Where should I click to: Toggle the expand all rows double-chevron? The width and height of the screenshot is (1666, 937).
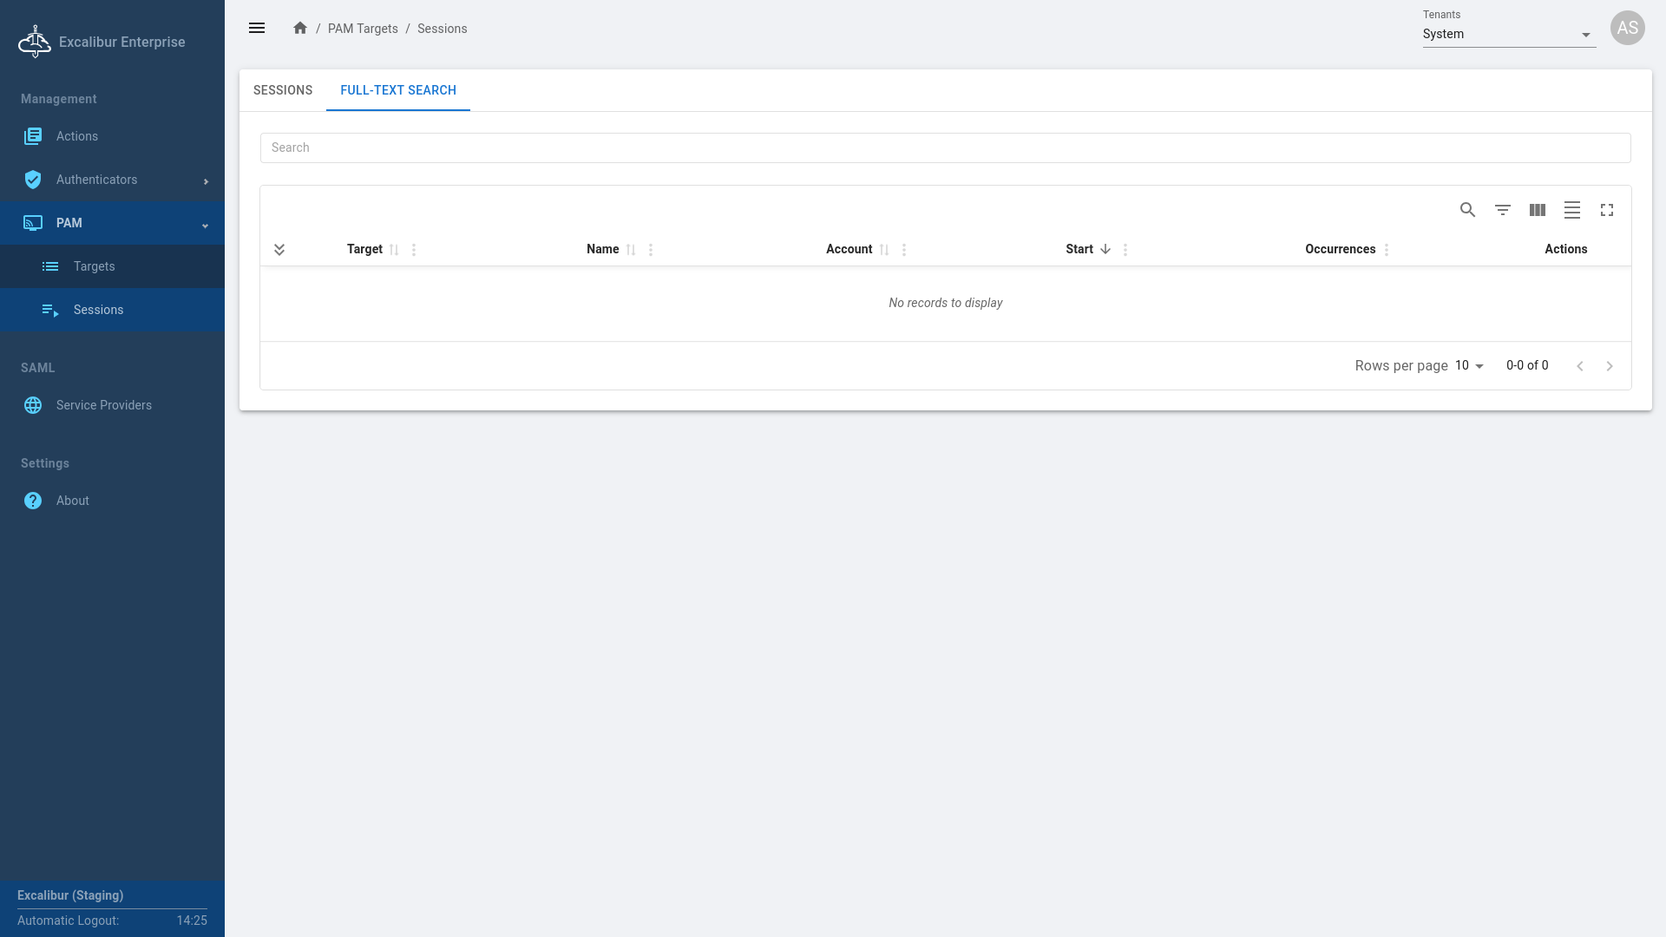pyautogui.click(x=279, y=250)
